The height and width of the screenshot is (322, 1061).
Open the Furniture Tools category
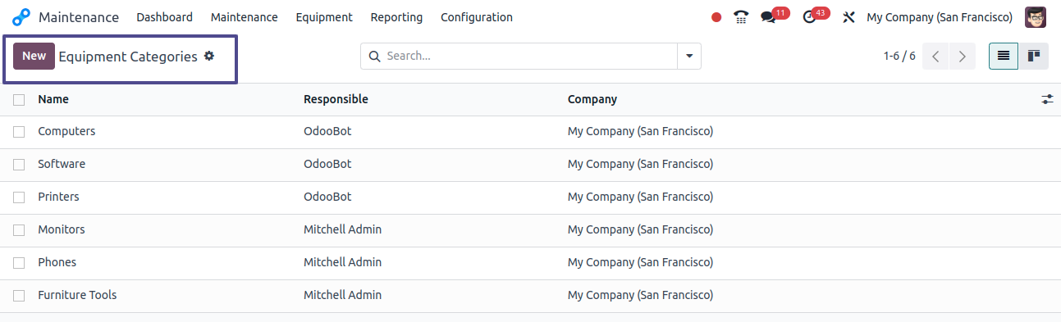point(77,295)
